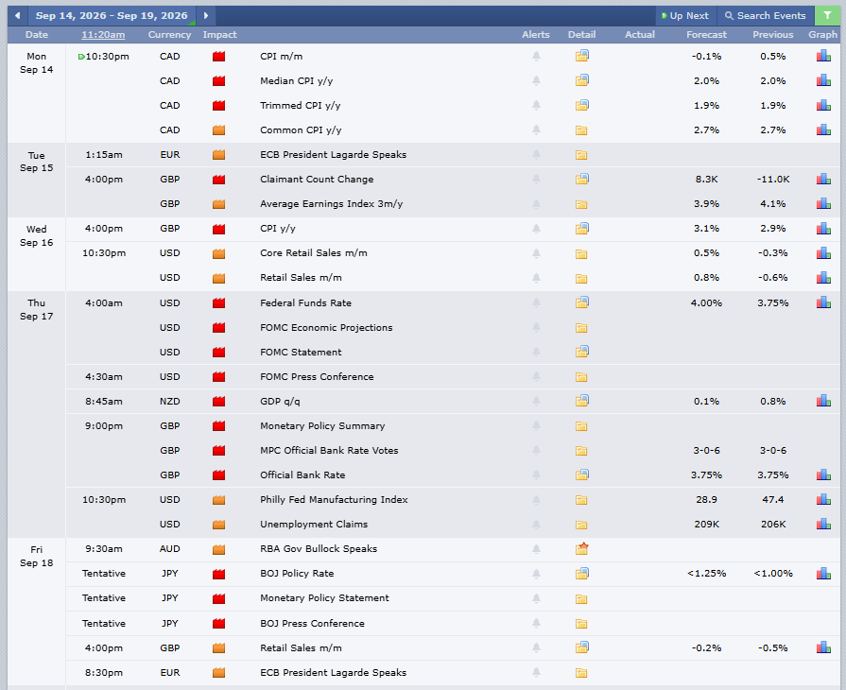
Task: Open the Federal Funds Rate event
Action: coord(305,303)
